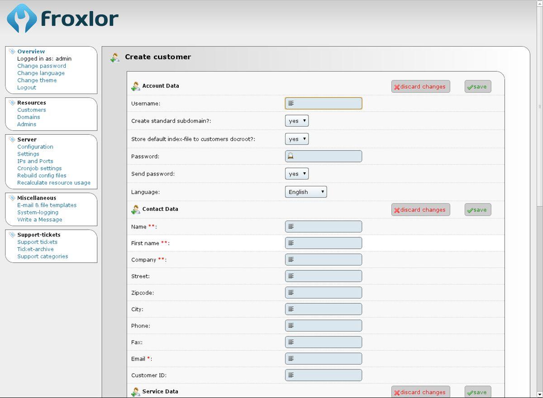Open Ticket-archive page
Viewport: 543px width, 398px height.
(x=35, y=249)
